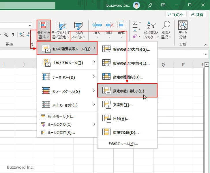Screen dimensions: 210x173
Task: Open AutoSum dropdown arrow
Action: (x=140, y=23)
